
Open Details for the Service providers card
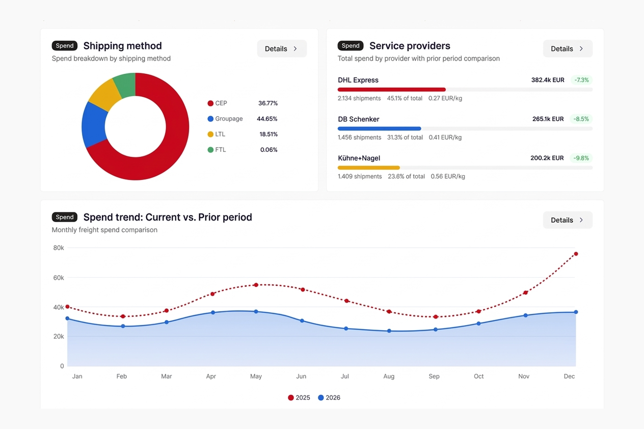[568, 49]
